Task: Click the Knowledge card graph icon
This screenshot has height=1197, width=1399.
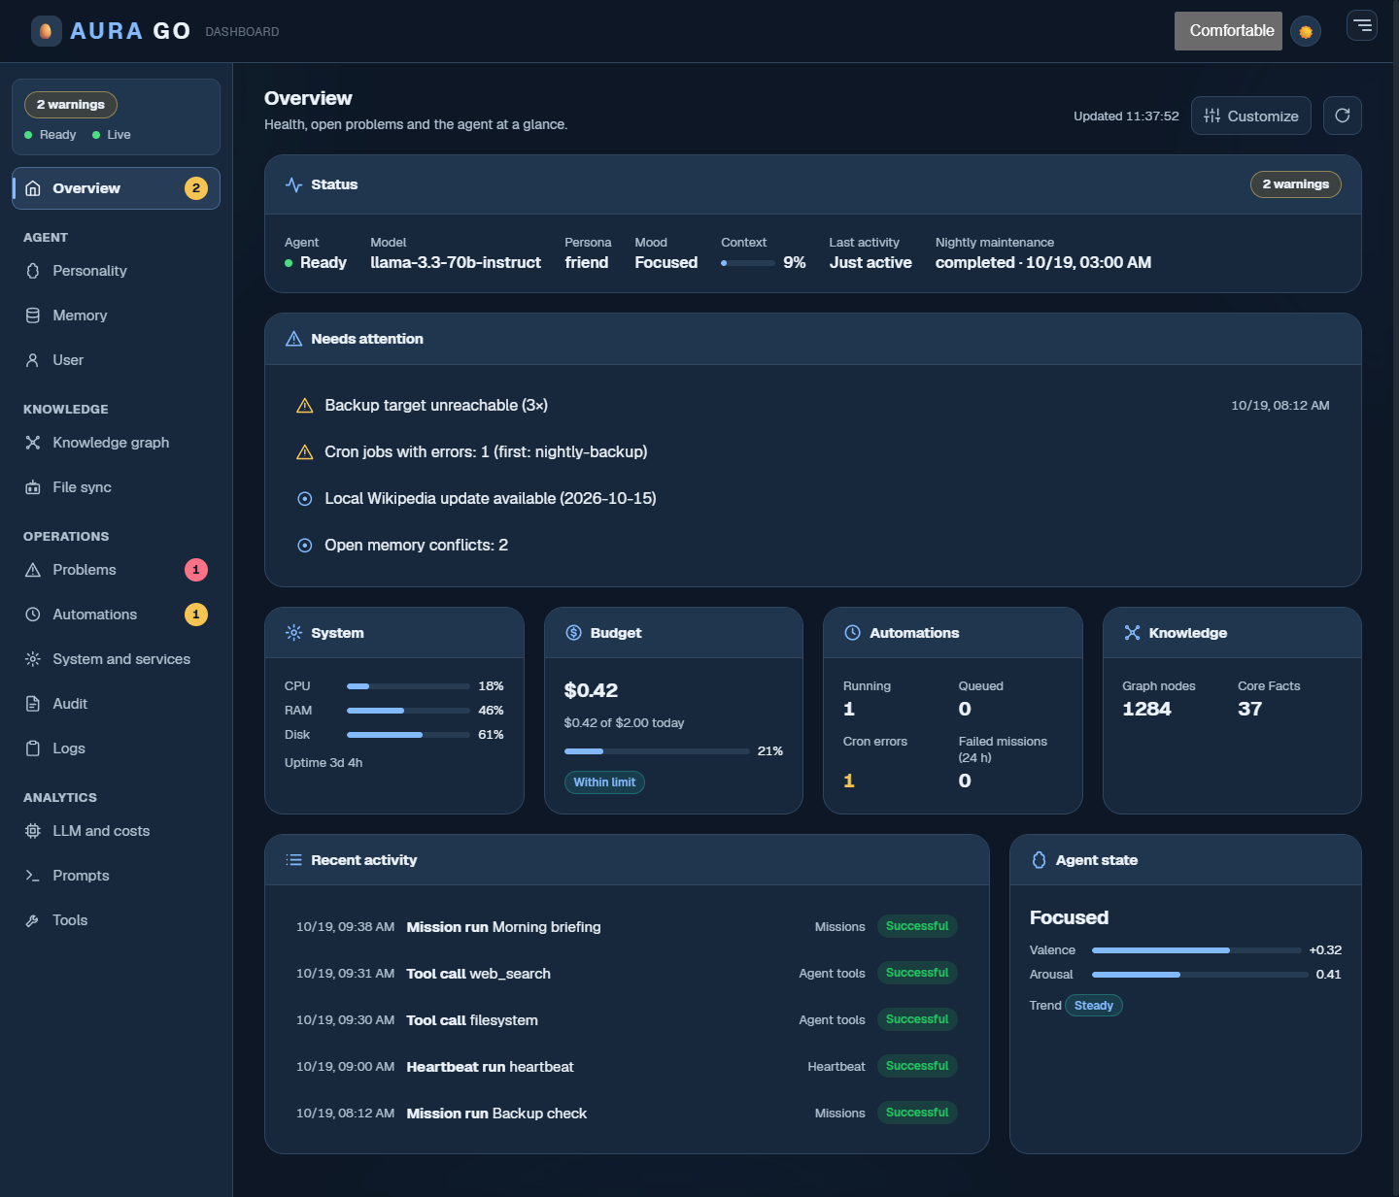Action: 1132,633
